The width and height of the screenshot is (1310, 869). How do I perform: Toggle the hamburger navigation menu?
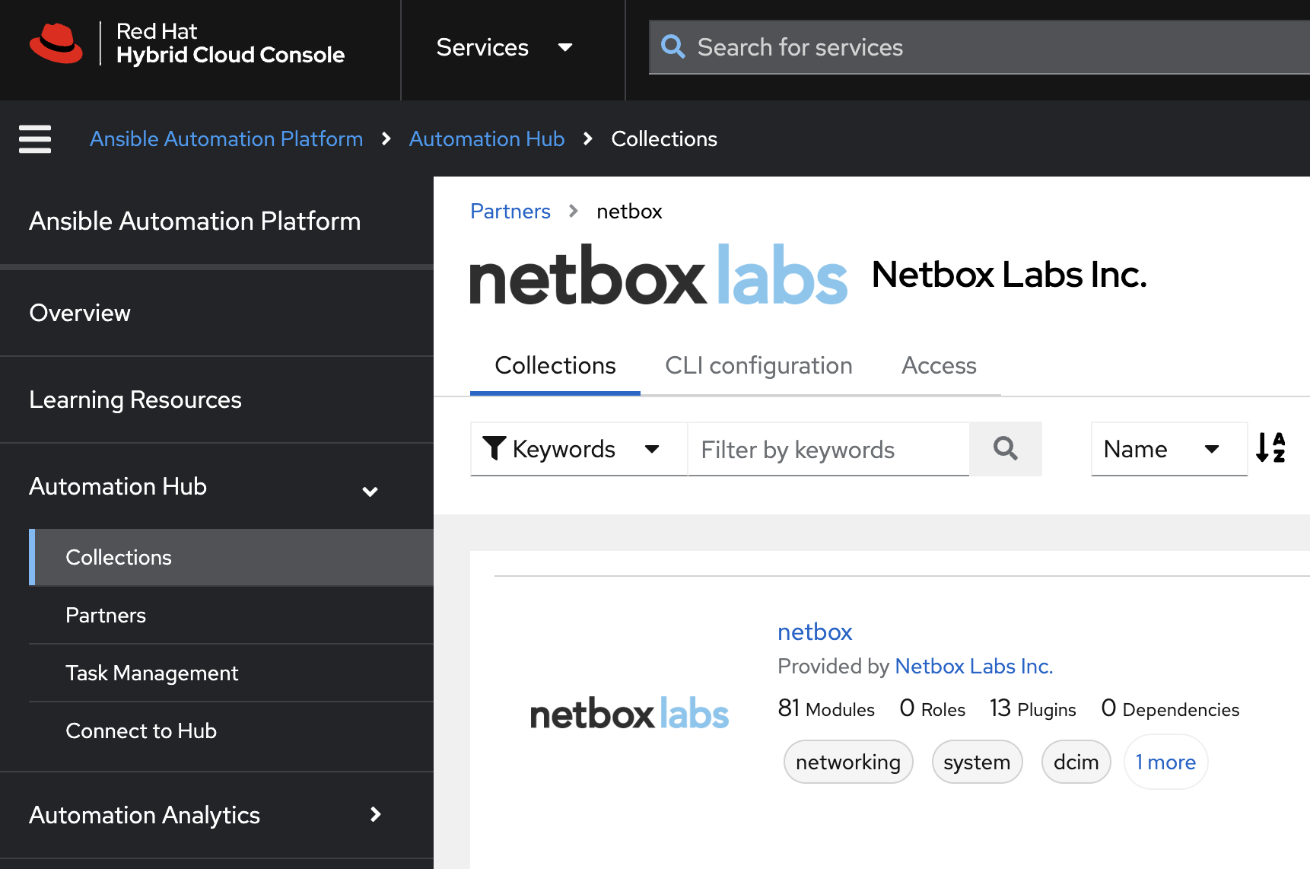click(x=35, y=139)
